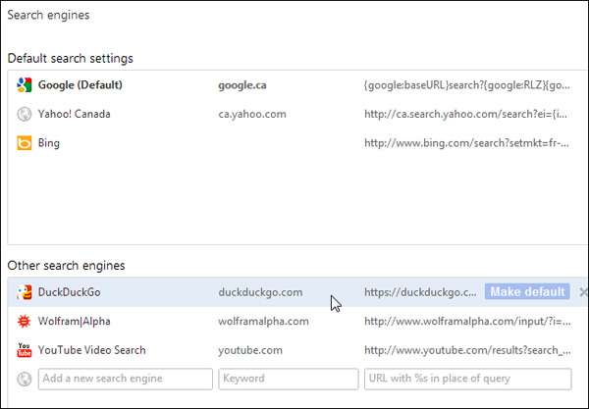Click the duckduckgo.com keyword text
The width and height of the screenshot is (589, 409).
260,292
